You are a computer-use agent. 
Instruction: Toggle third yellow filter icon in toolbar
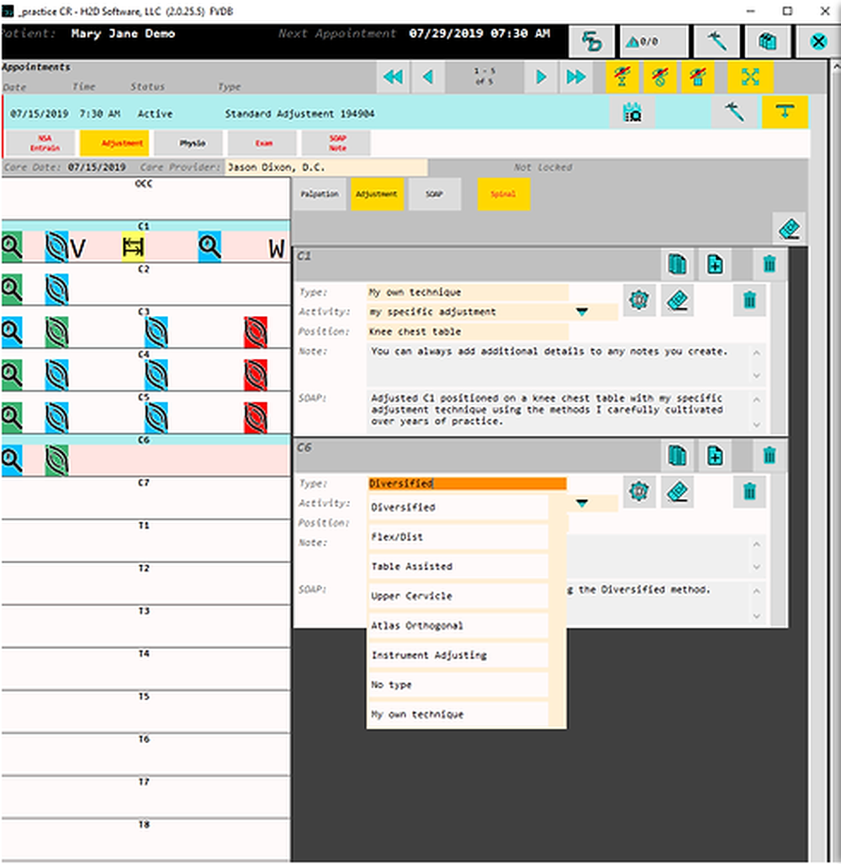click(697, 76)
